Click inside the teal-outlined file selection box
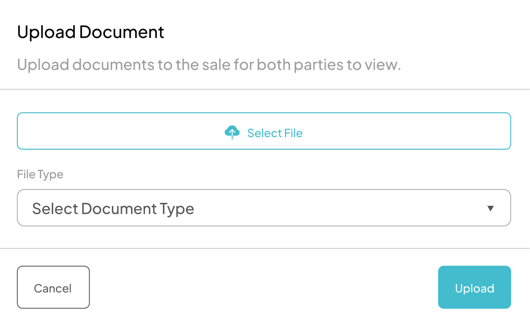The height and width of the screenshot is (326, 530). point(264,131)
